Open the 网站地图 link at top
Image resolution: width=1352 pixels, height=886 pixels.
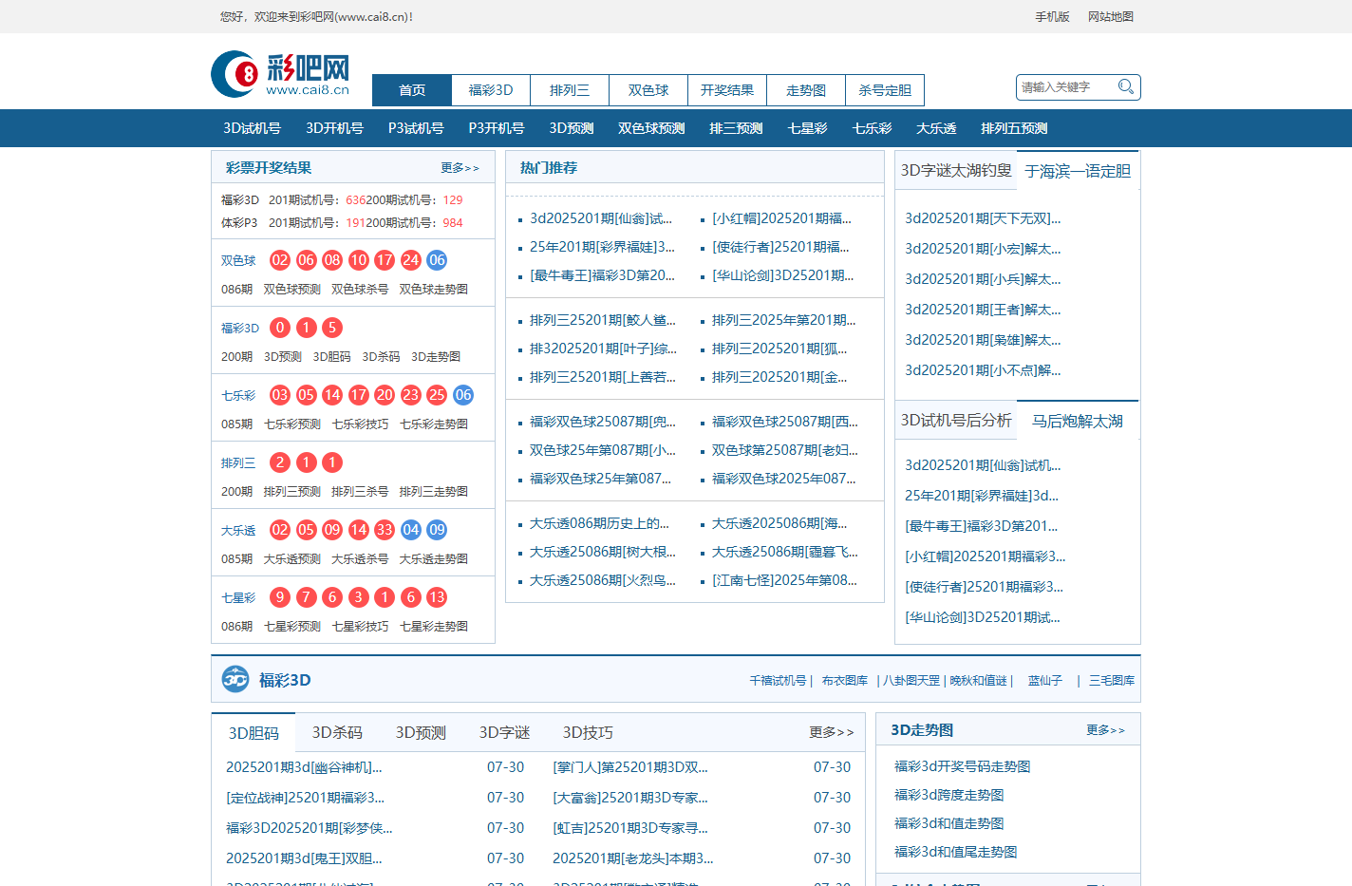click(x=1111, y=16)
